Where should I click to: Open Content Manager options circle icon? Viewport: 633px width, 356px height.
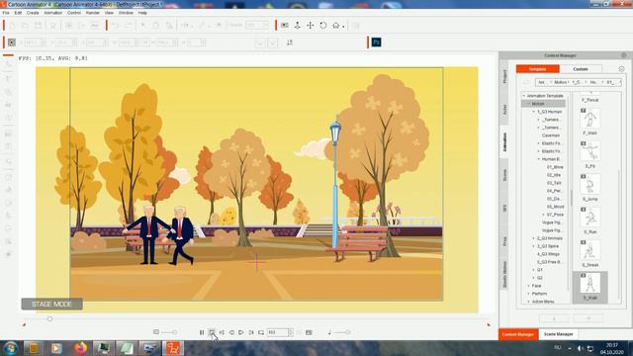click(621, 69)
